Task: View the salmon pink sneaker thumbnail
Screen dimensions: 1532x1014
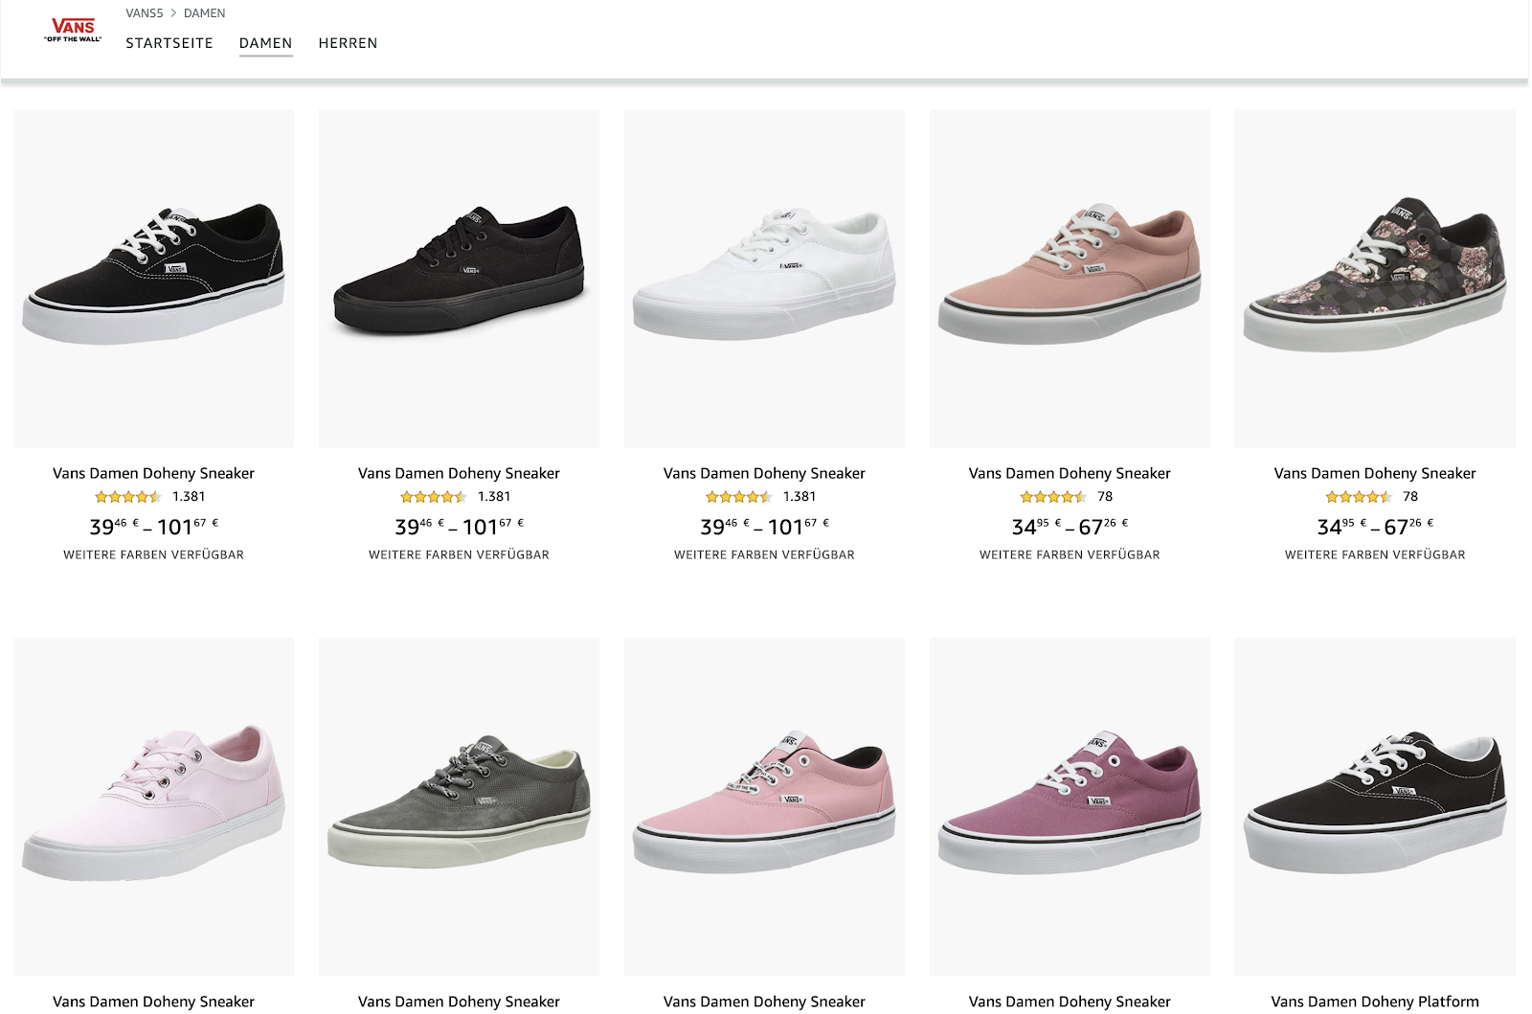Action: (x=1070, y=277)
